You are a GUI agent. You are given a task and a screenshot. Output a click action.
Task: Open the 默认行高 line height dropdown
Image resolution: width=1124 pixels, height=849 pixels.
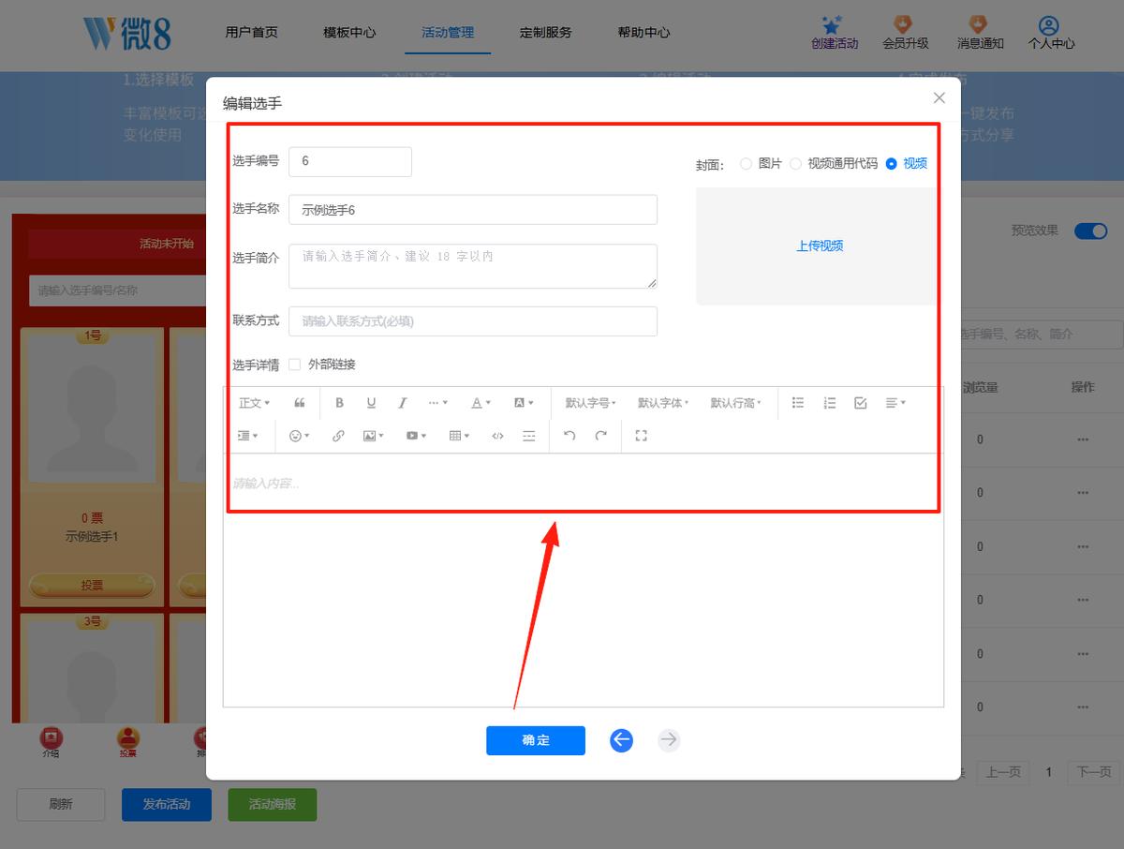[736, 403]
